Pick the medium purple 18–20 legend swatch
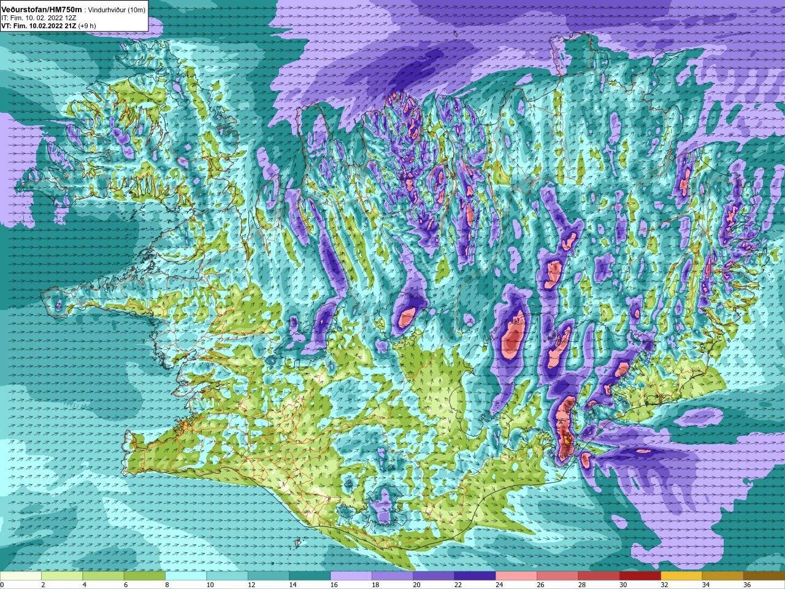 click(392, 576)
